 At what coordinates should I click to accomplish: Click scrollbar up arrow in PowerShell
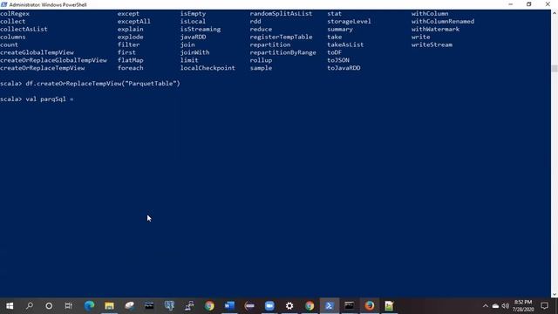pos(555,13)
